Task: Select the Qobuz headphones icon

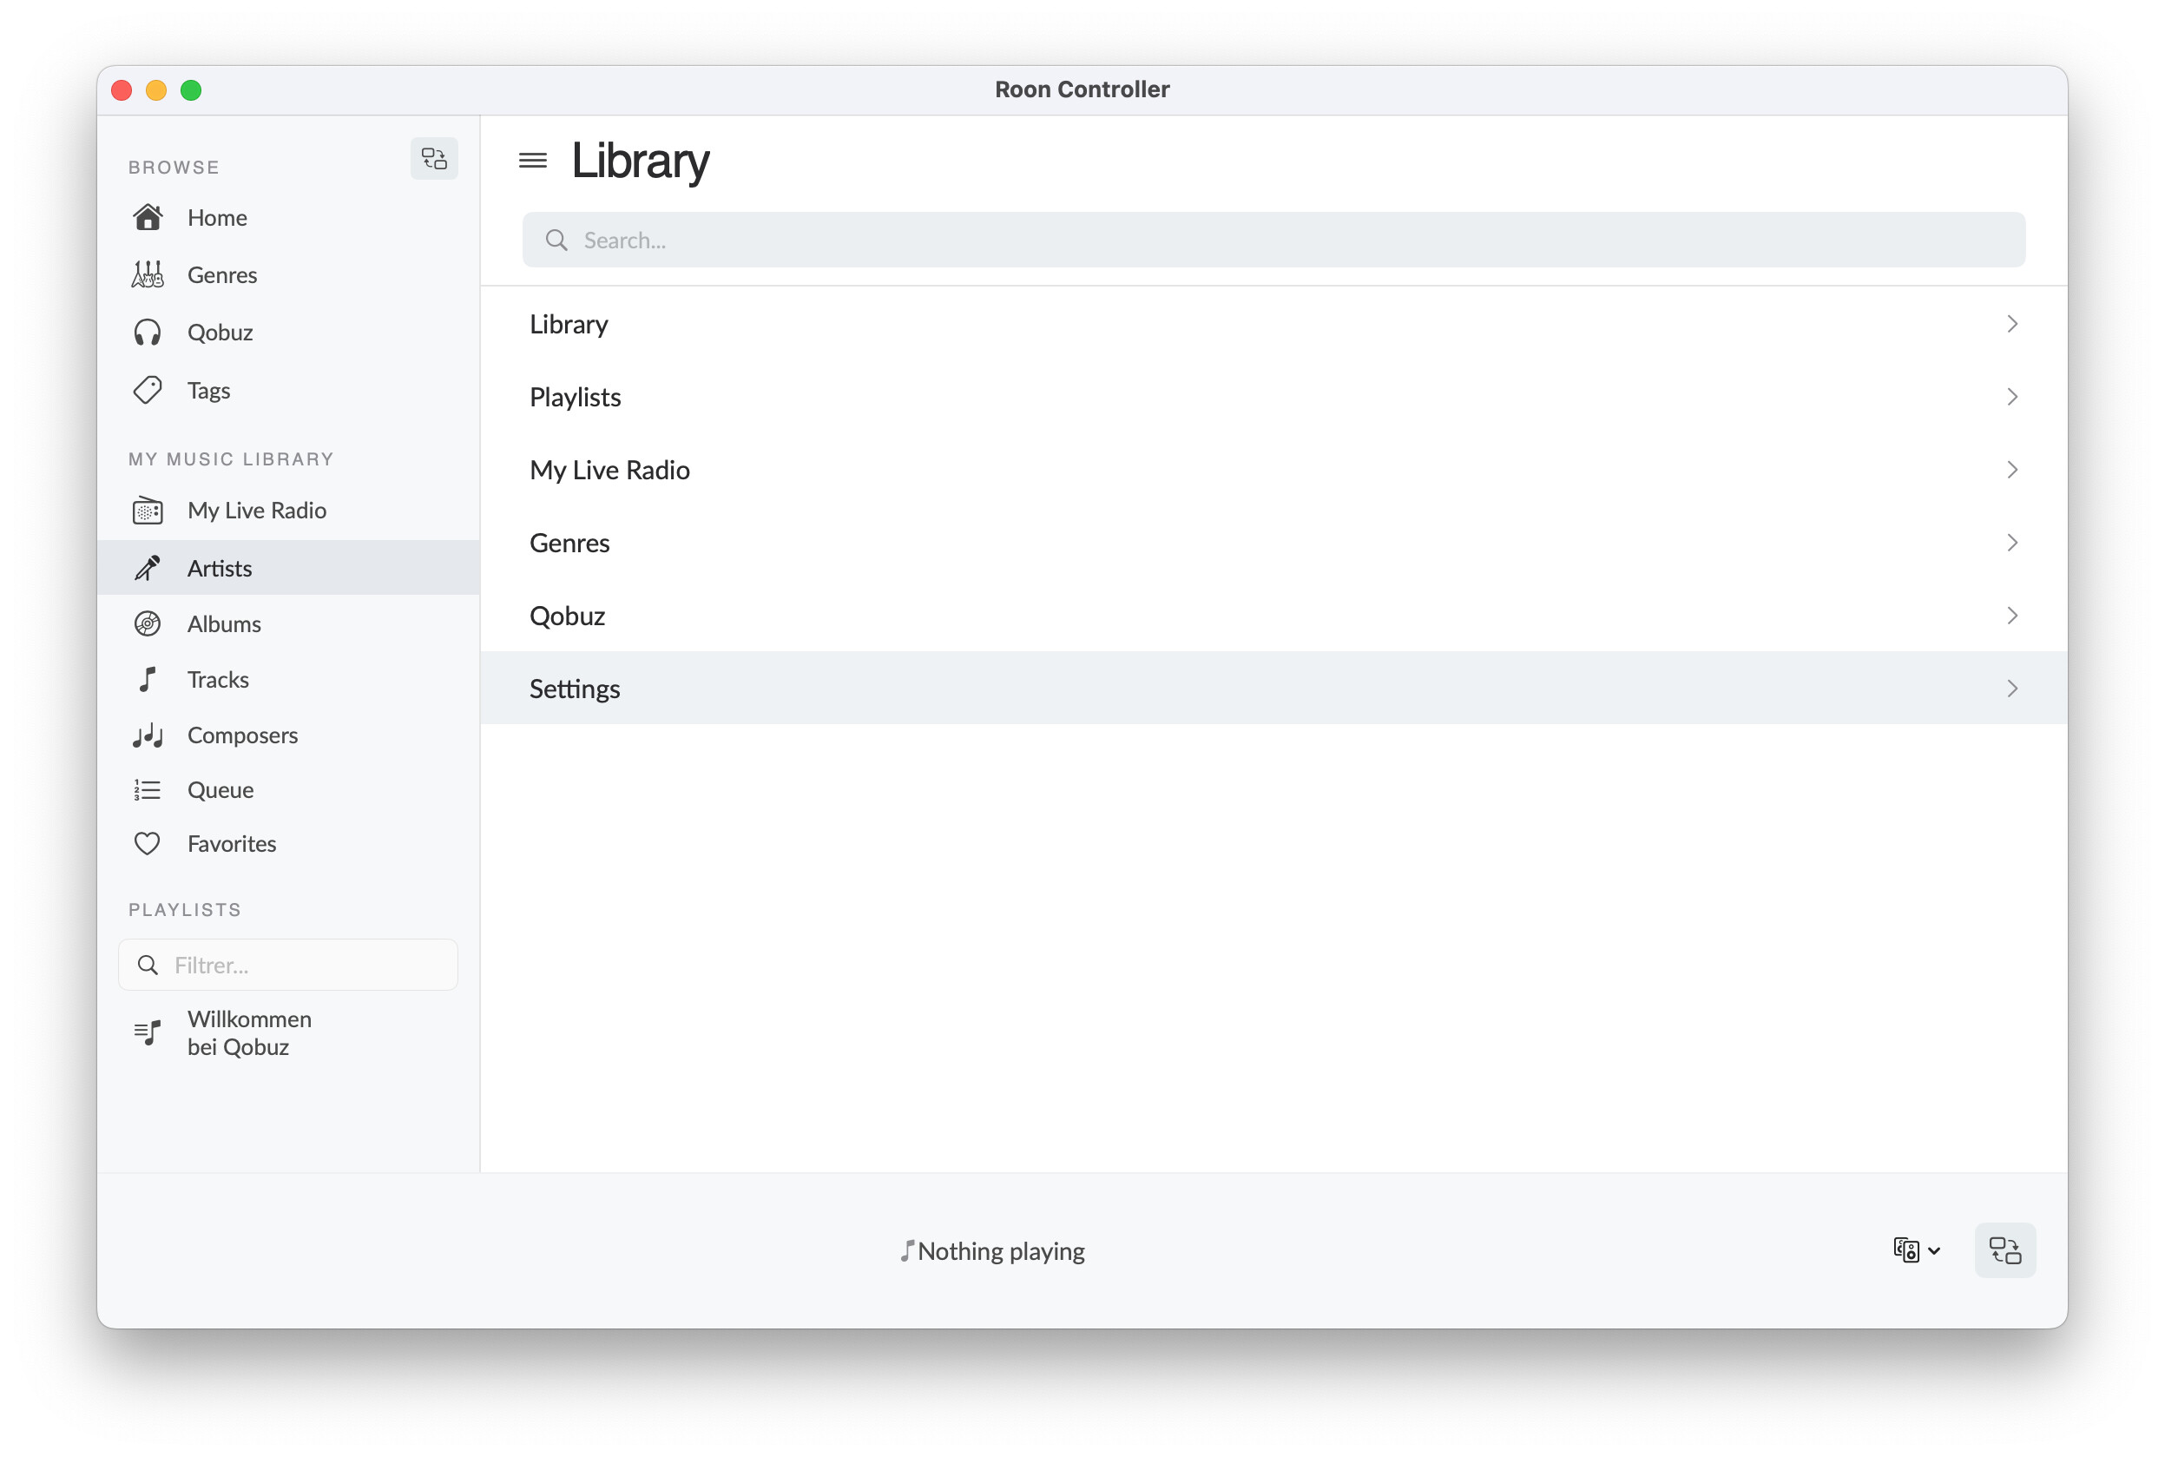Action: [x=148, y=333]
